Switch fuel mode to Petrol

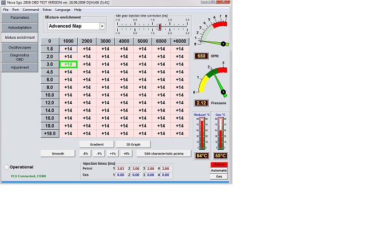(219, 165)
